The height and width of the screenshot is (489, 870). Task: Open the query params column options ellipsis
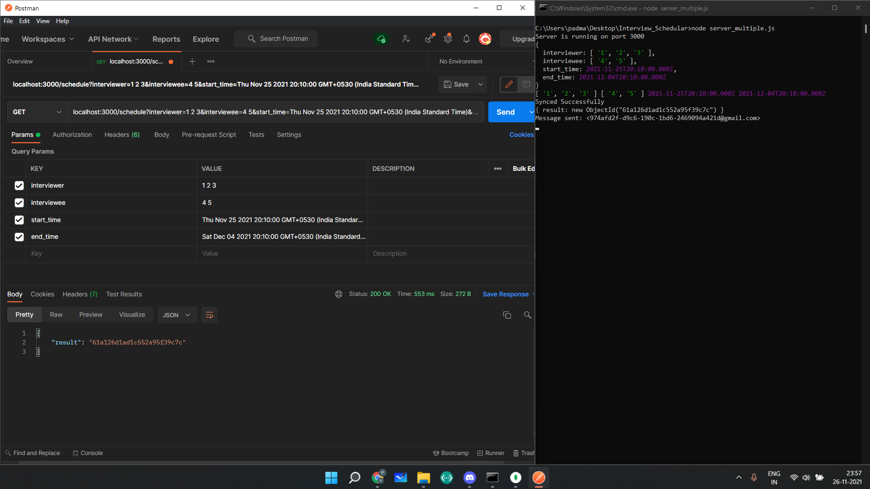[498, 169]
